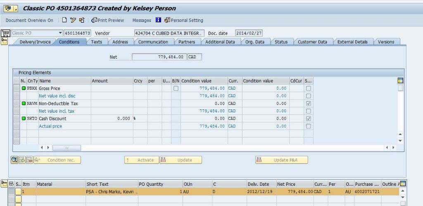423x206 pixels.
Task: Click the delete row icon below pricing table
Action: click(29, 160)
